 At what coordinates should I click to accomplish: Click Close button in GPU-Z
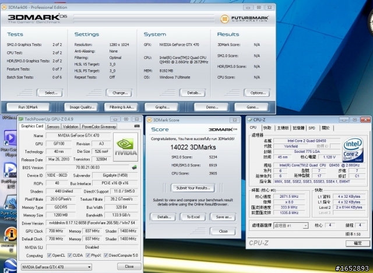tap(129, 267)
